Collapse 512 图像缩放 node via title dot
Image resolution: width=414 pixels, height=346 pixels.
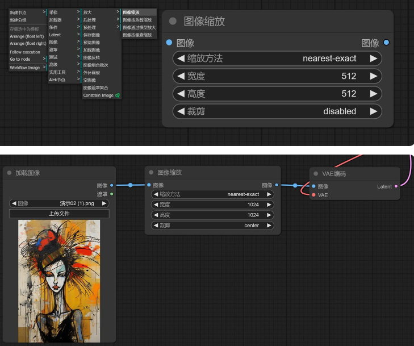pyautogui.click(x=173, y=21)
